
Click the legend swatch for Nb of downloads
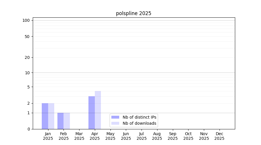[x=115, y=123]
